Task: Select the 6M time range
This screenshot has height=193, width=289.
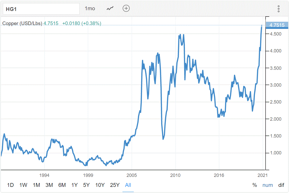Action: (62, 185)
